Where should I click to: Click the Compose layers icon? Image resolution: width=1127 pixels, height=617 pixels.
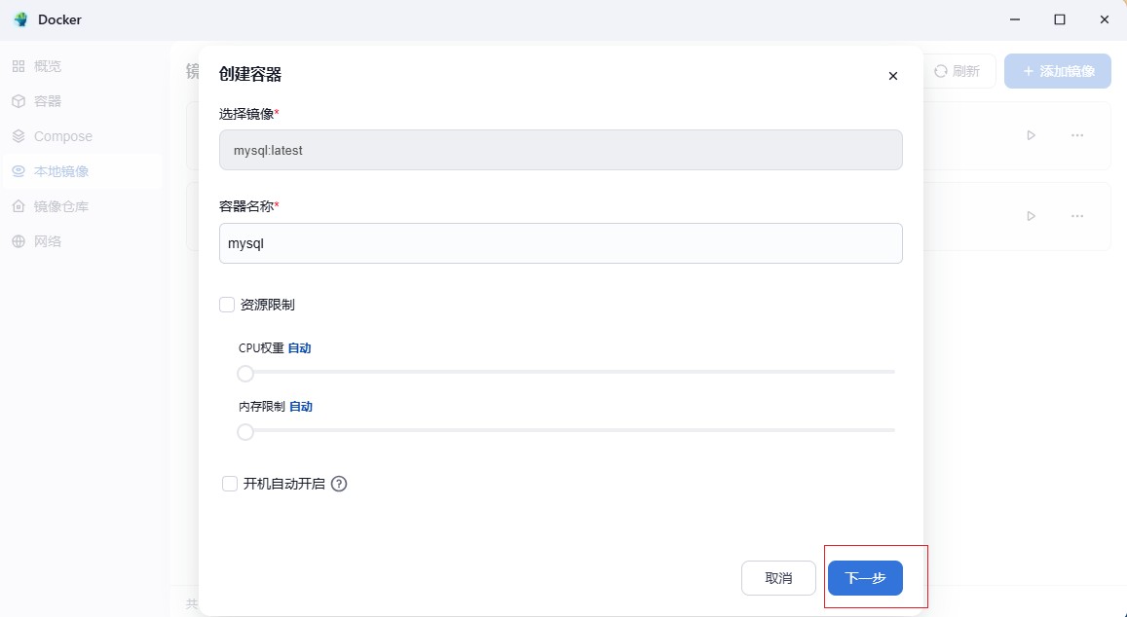(x=19, y=136)
